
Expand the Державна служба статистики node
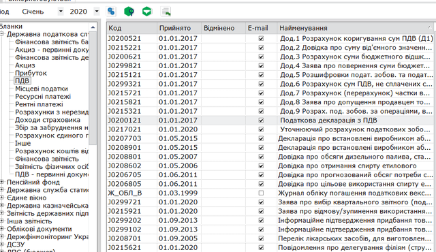(1, 190)
